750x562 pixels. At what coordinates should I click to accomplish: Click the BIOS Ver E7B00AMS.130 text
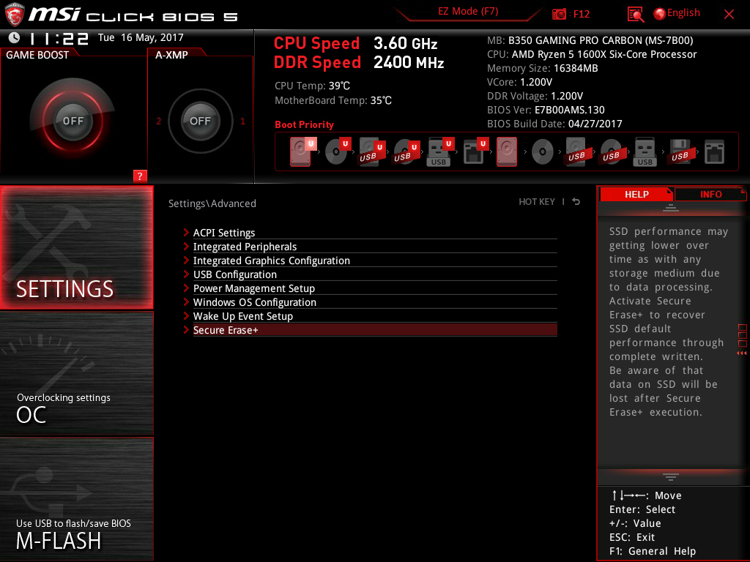click(x=546, y=110)
